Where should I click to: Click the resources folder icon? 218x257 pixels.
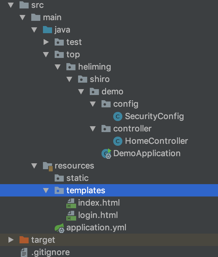pos(48,166)
